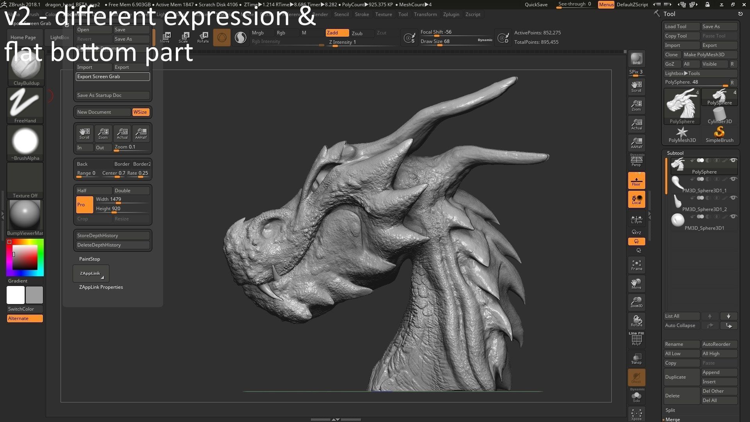This screenshot has width=750, height=422.
Task: Toggle Local symmetry mode
Action: point(636,199)
